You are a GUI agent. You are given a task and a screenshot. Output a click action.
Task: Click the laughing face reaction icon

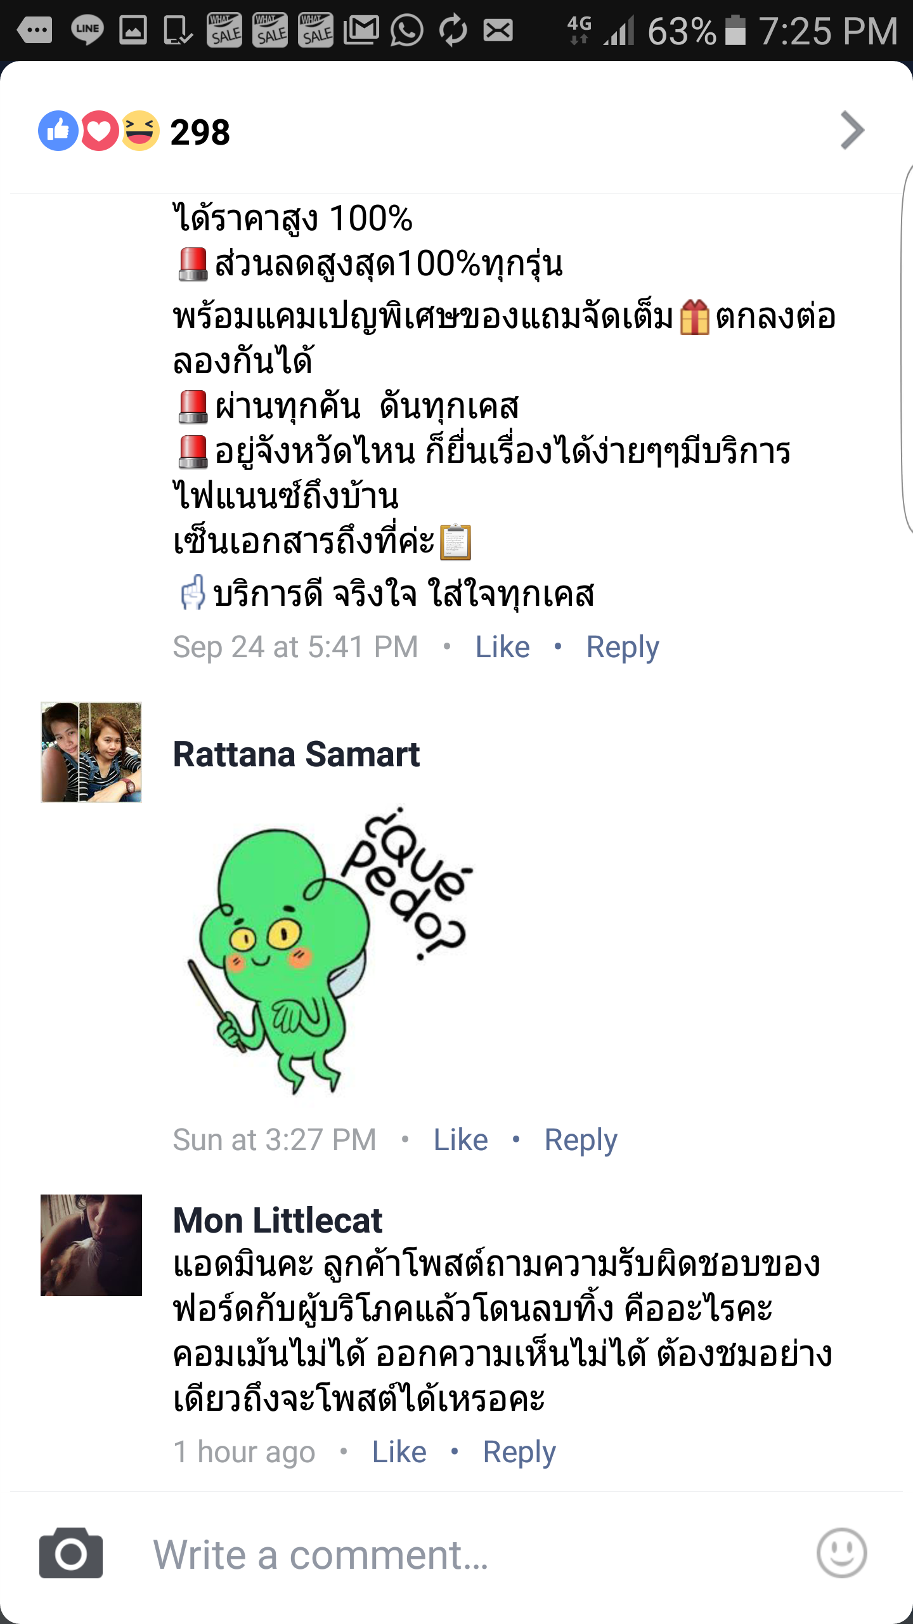[140, 131]
